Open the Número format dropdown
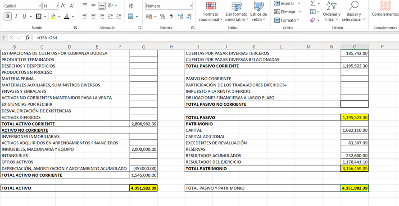399x206 pixels. [x=191, y=6]
